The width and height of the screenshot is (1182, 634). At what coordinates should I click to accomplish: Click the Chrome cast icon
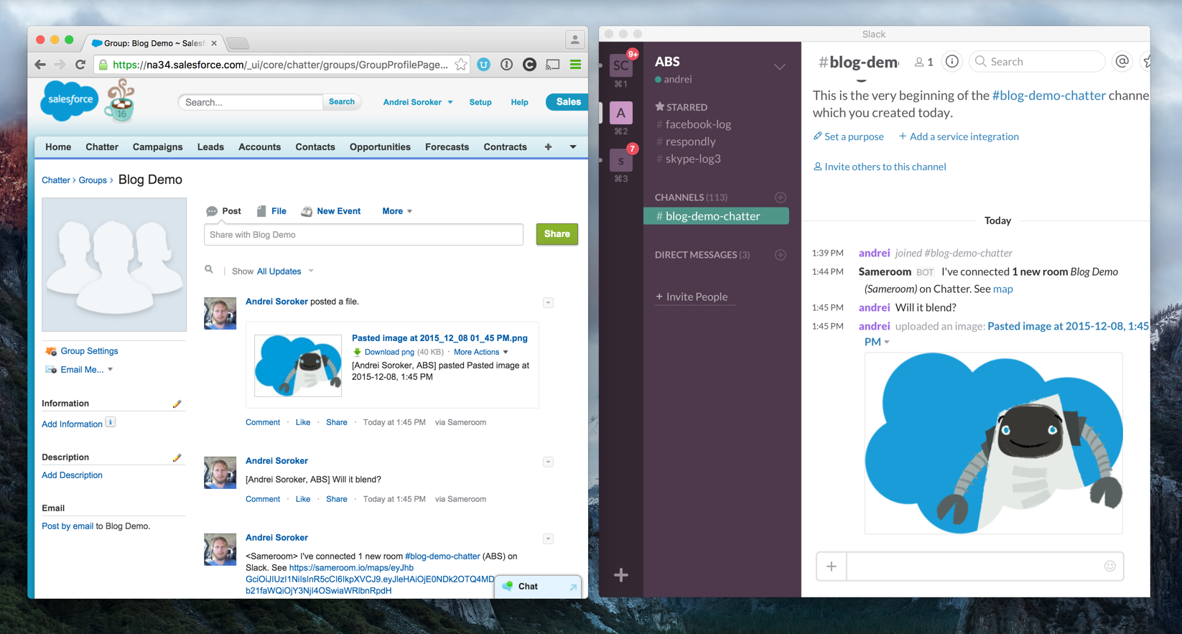coord(552,65)
